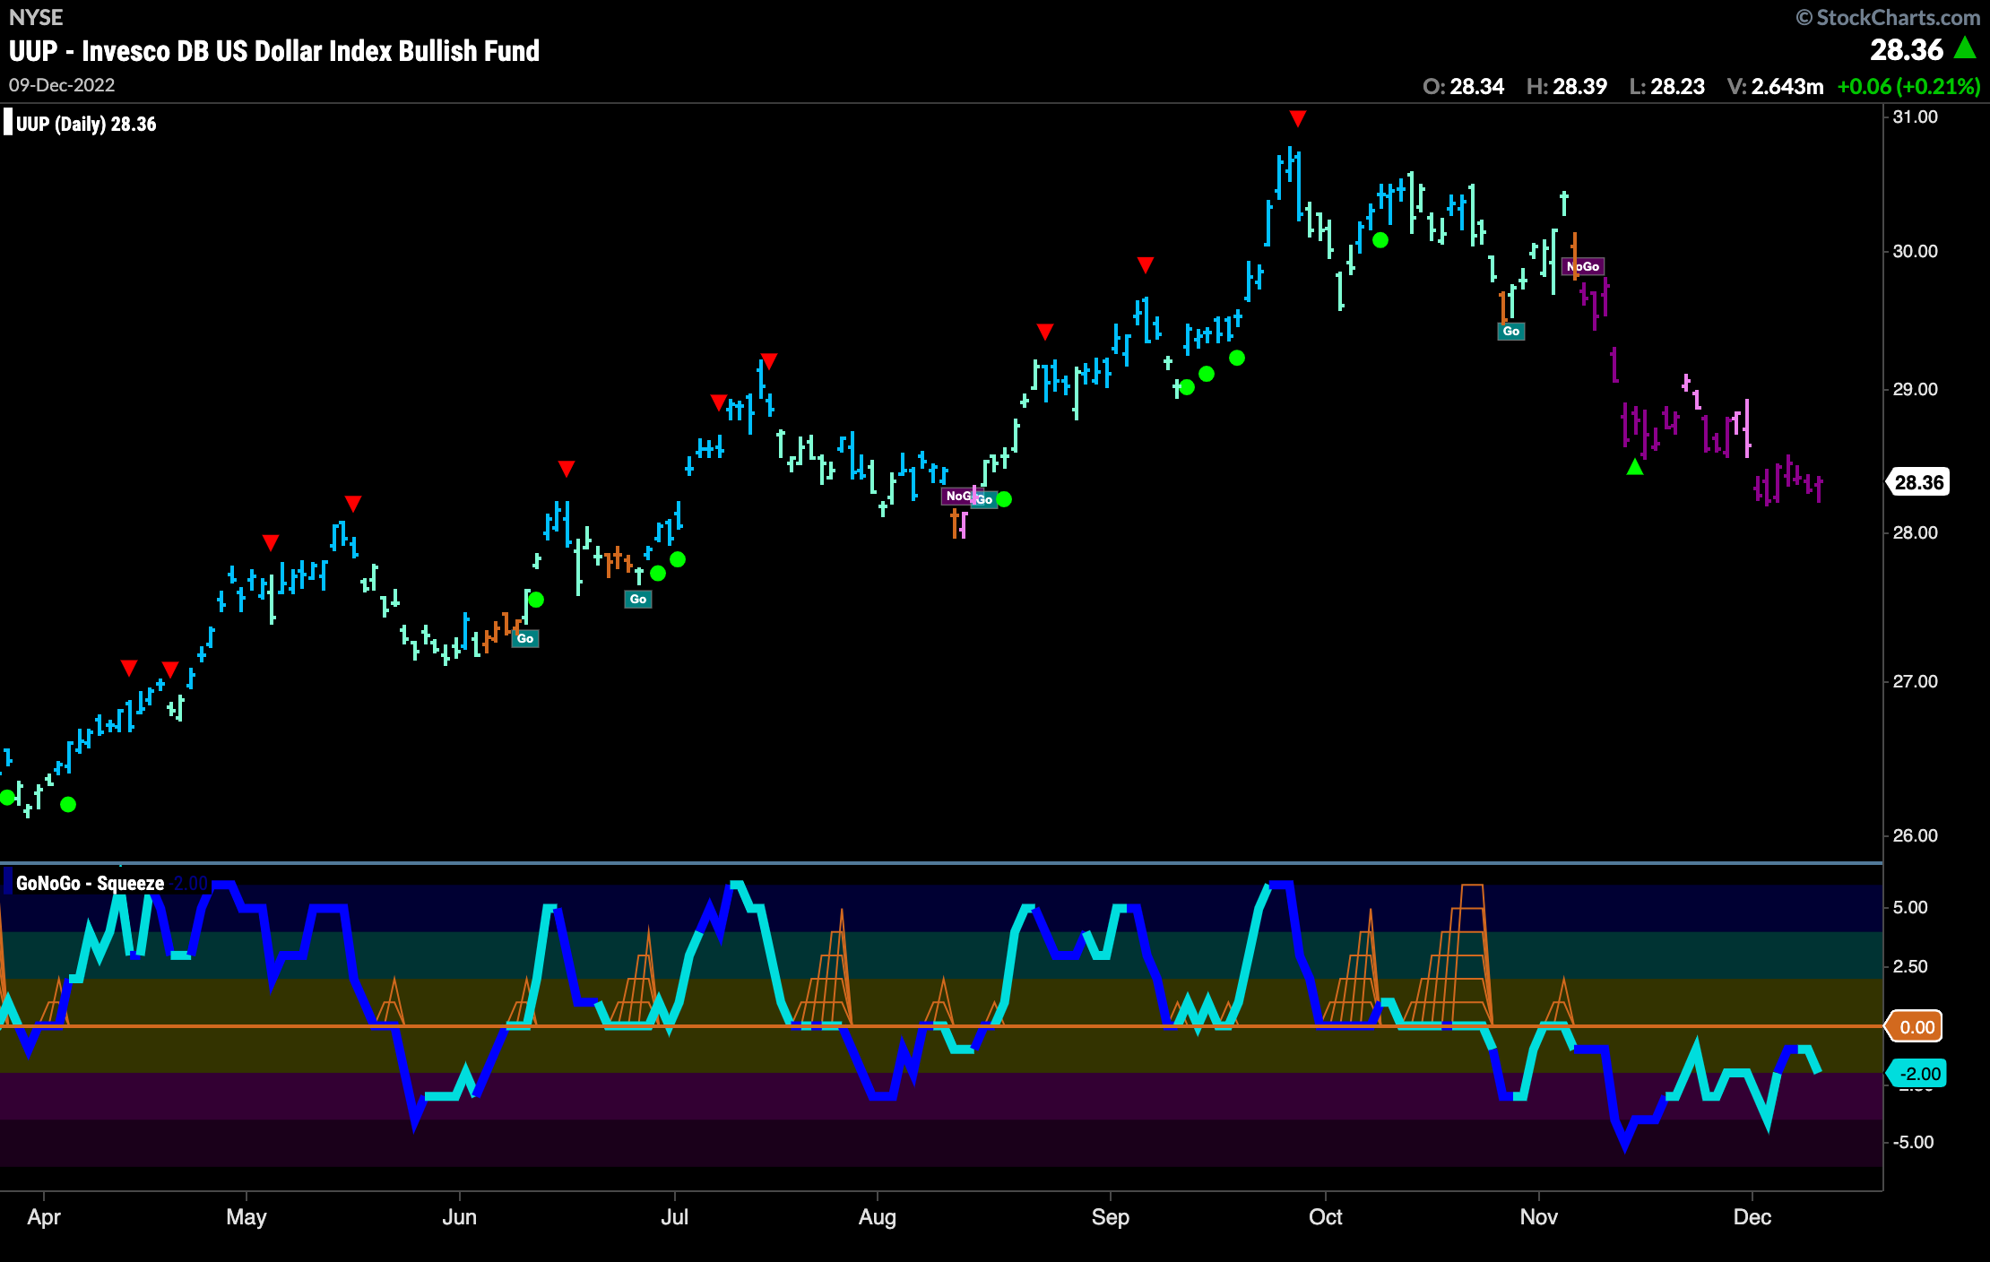Click the volume value V: 2.643m
The height and width of the screenshot is (1262, 1990).
point(1775,86)
